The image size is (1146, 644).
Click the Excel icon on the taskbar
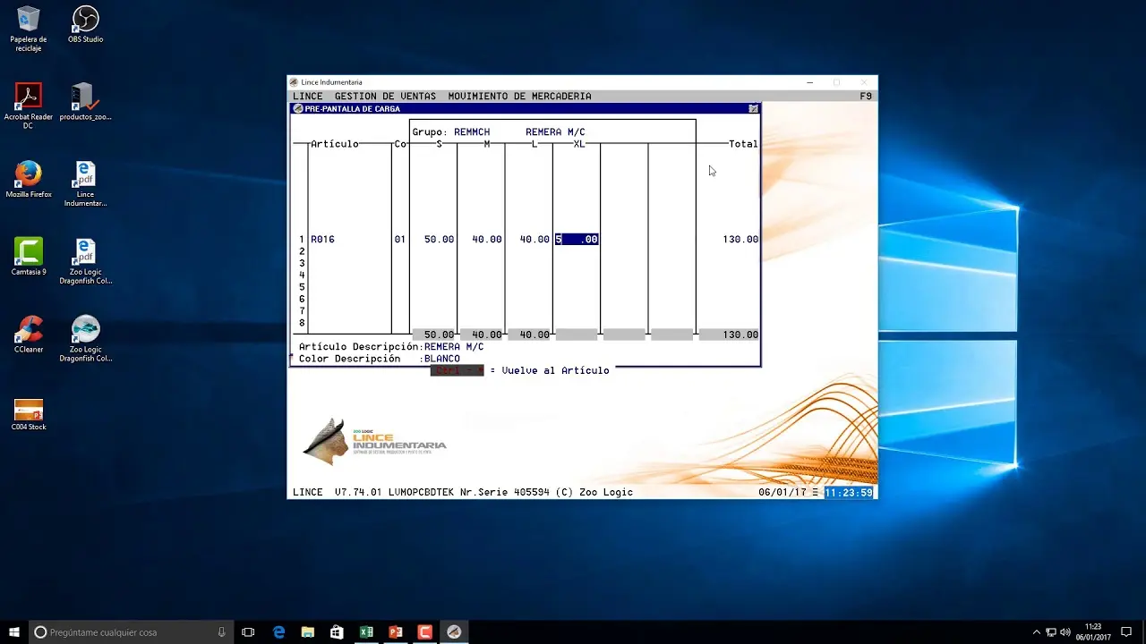[x=366, y=631]
